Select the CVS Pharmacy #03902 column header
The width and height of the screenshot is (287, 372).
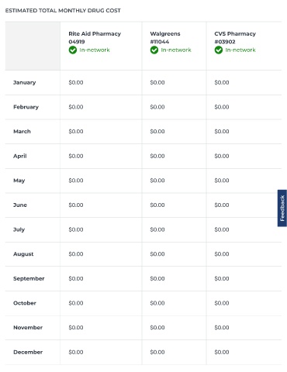[x=235, y=37]
